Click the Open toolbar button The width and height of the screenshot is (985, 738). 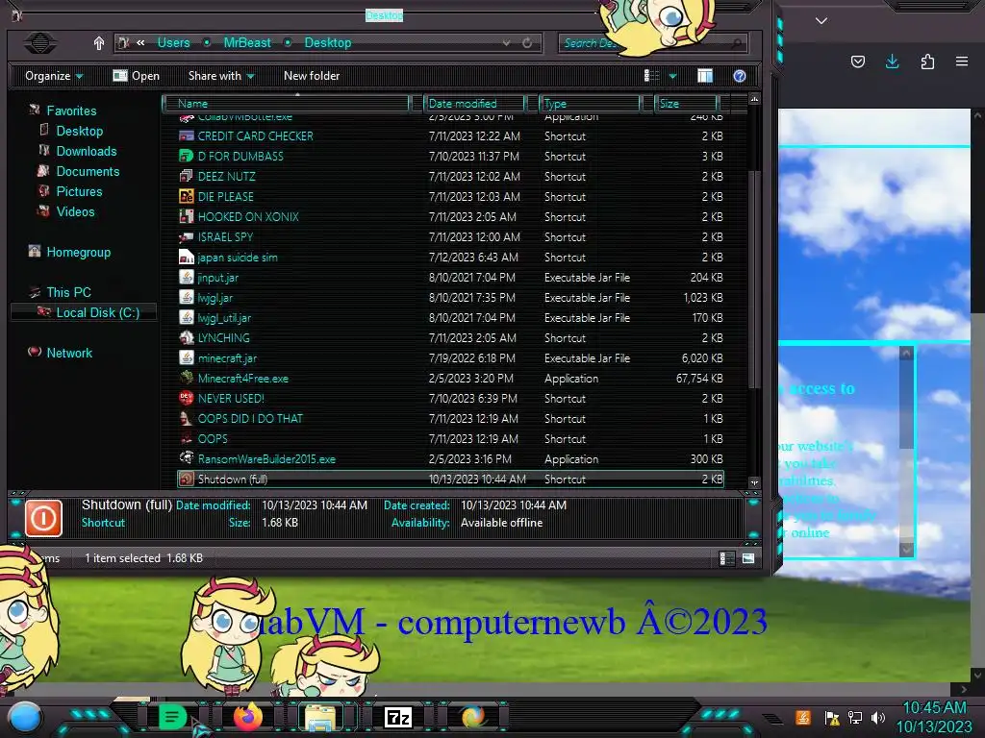[x=137, y=76]
